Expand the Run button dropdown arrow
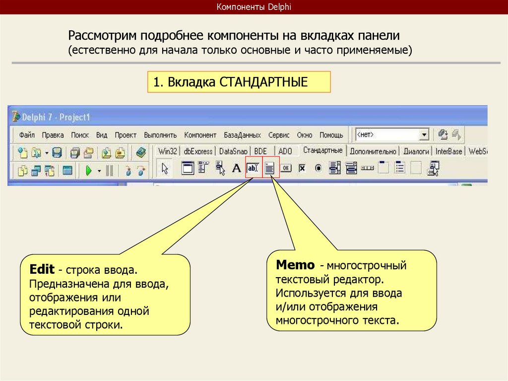The height and width of the screenshot is (381, 508). point(99,171)
